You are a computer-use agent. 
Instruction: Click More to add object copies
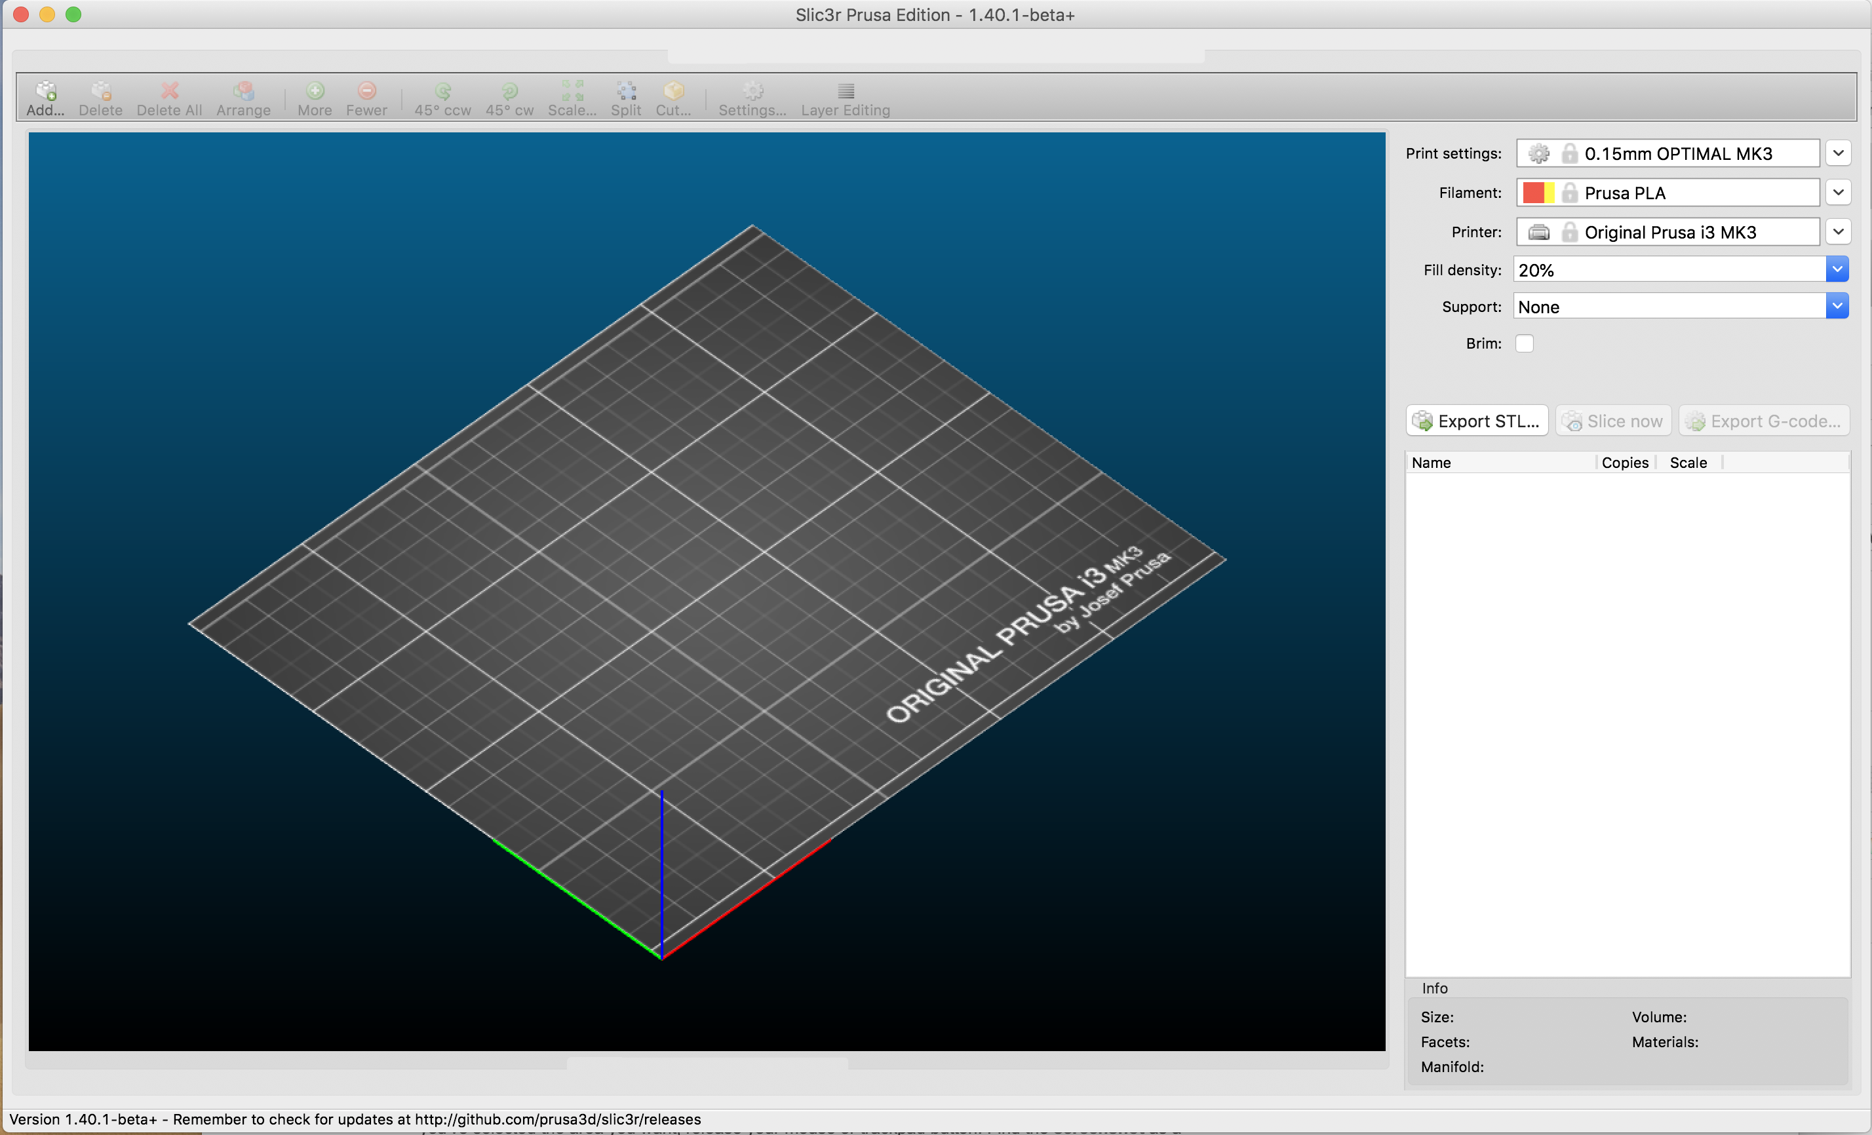pyautogui.click(x=314, y=97)
